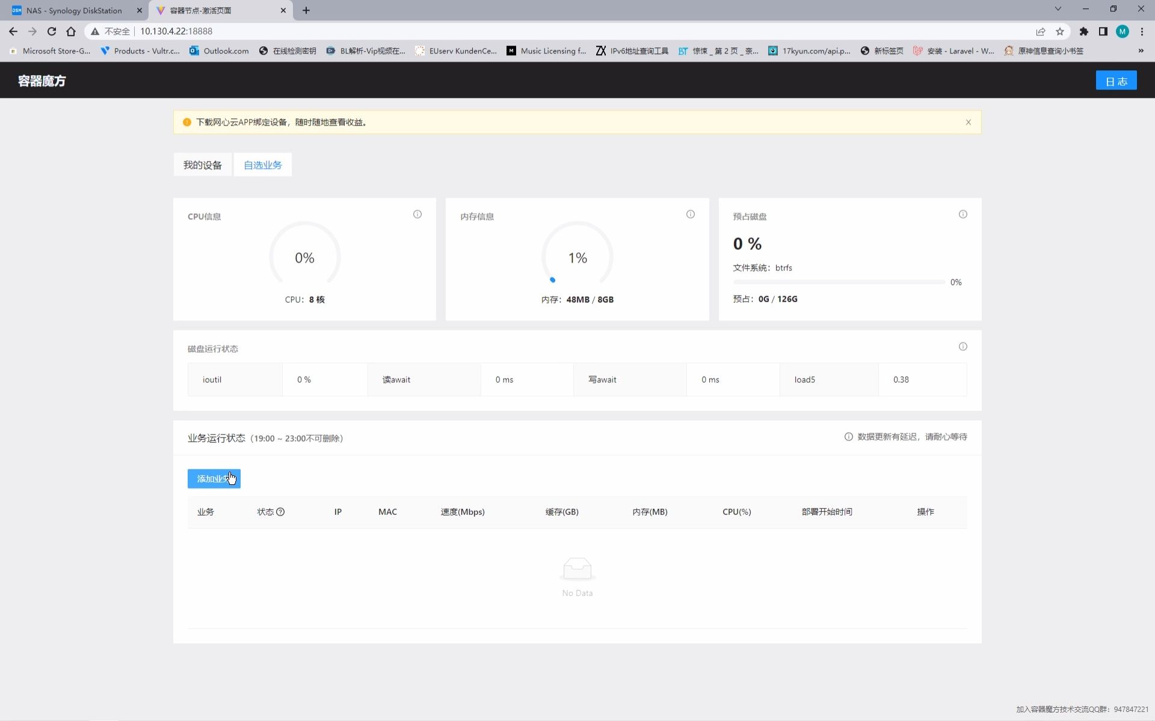Go back with the browser back arrow
The width and height of the screenshot is (1155, 721).
[13, 31]
